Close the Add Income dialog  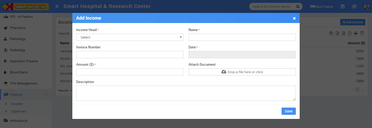coord(294,18)
